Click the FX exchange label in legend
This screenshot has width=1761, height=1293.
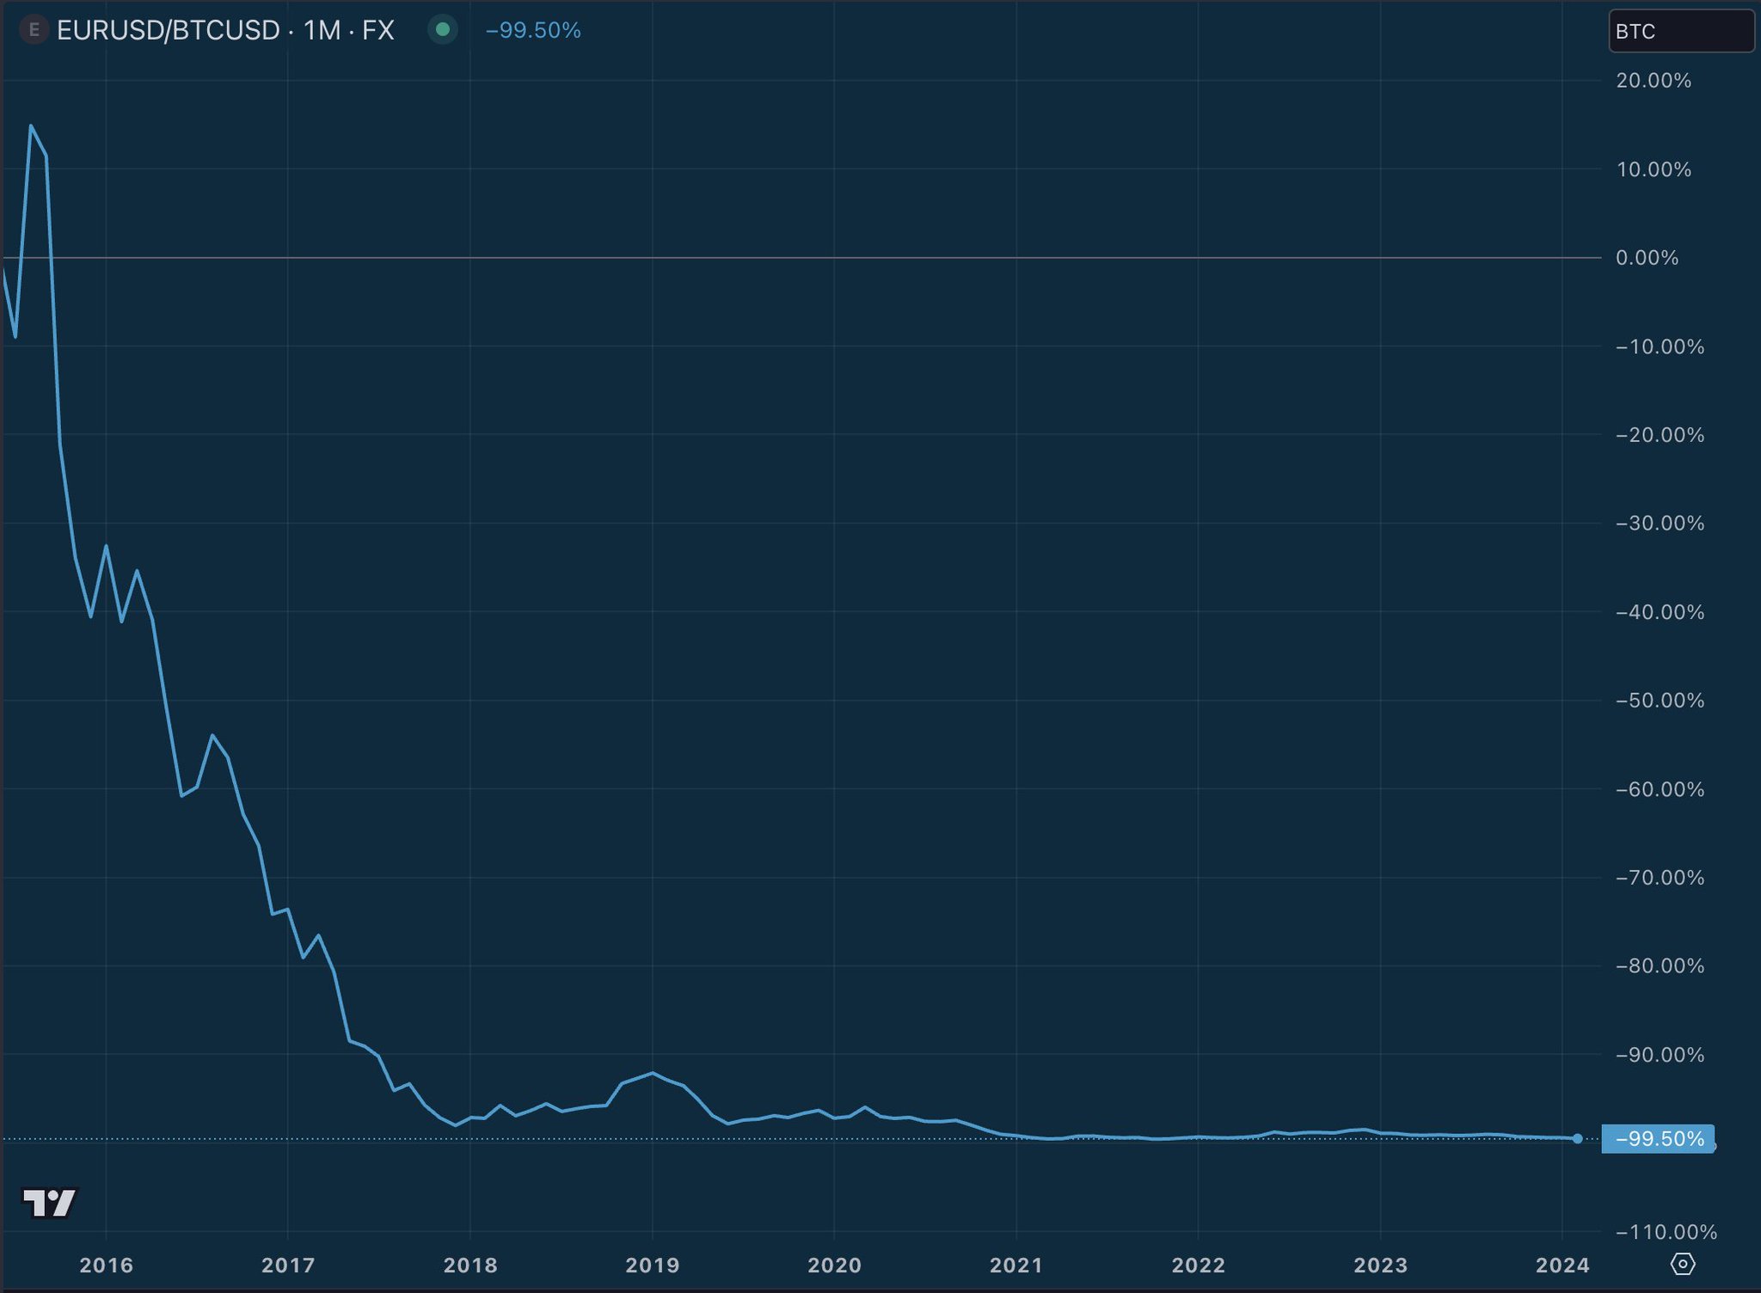click(x=377, y=31)
